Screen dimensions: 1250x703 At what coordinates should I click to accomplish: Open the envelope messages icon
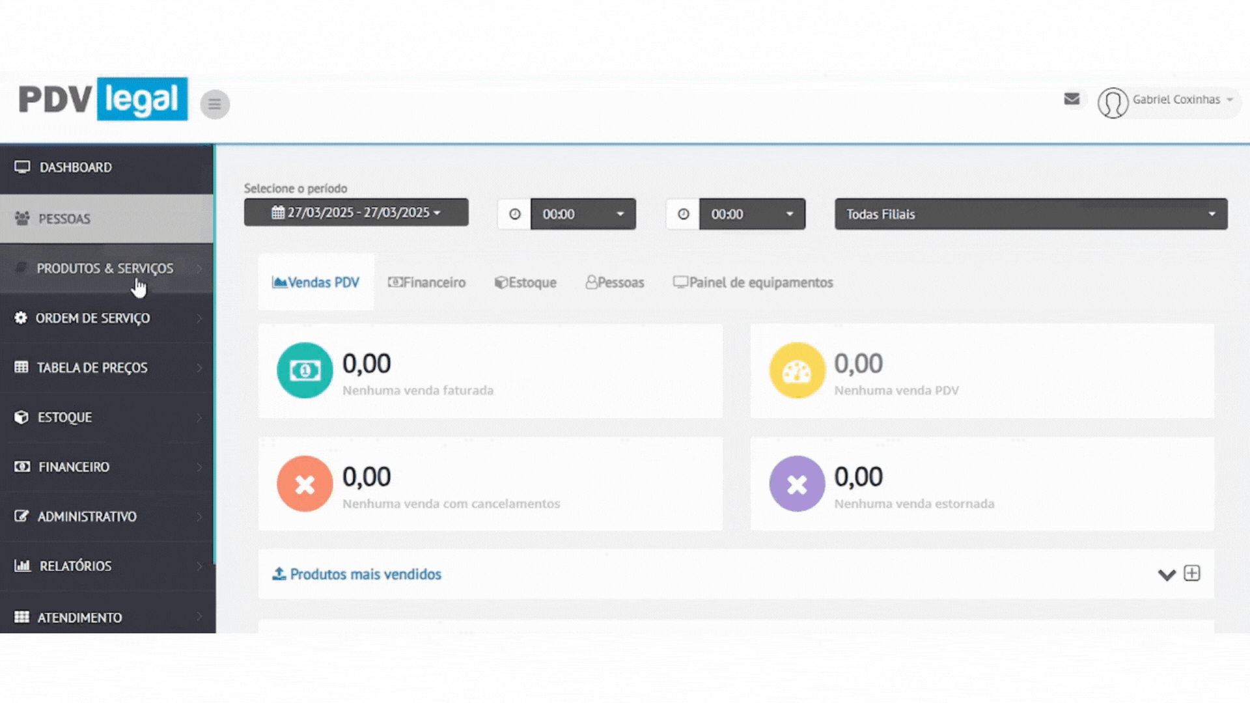pos(1072,99)
